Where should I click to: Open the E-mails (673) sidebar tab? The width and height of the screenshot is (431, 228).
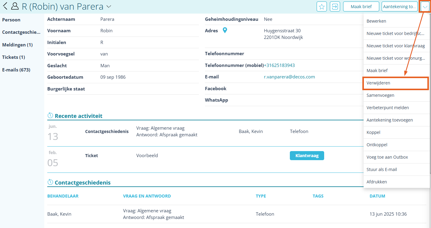tap(16, 70)
